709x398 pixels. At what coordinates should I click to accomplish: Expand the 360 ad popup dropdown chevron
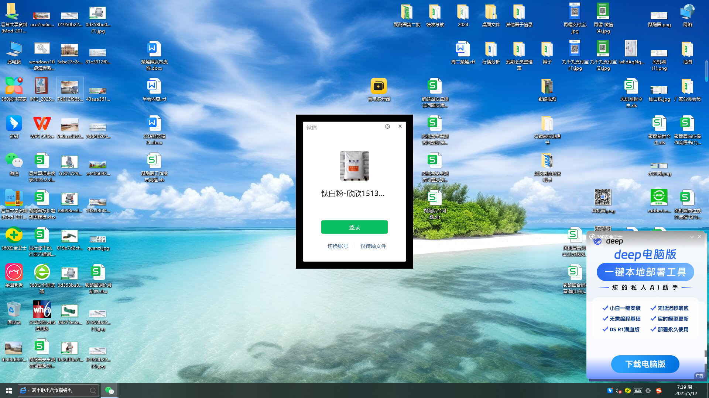(x=692, y=237)
